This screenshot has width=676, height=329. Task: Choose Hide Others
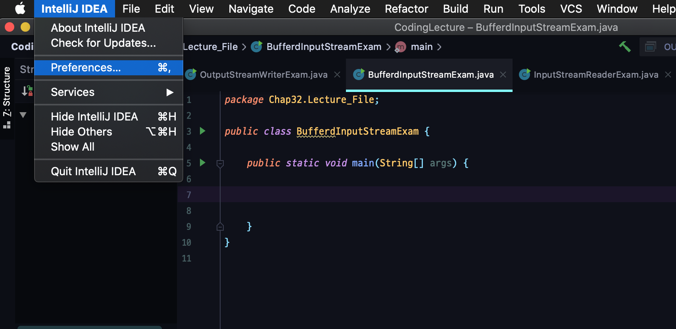tap(109, 132)
